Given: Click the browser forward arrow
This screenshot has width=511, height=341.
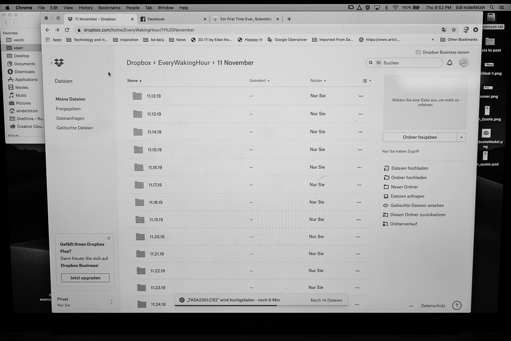Looking at the screenshot, I should click(57, 30).
